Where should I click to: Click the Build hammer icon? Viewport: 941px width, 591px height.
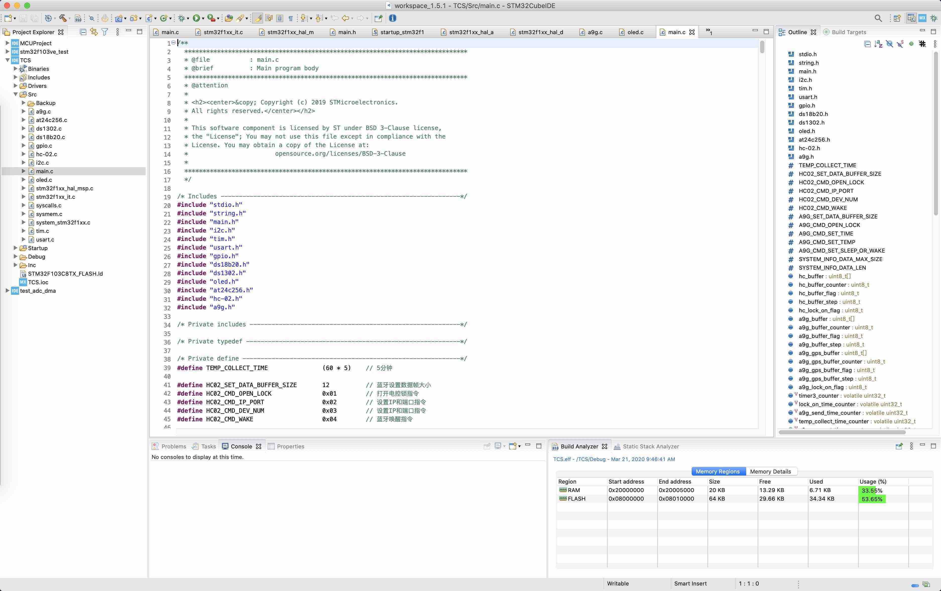[x=63, y=18]
